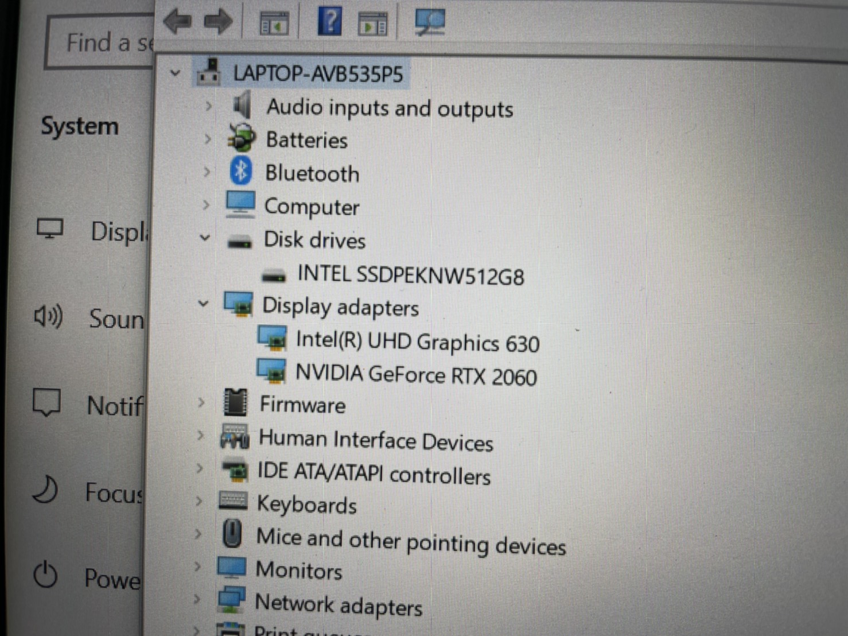
Task: Open the Help icon in toolbar
Action: tap(329, 21)
